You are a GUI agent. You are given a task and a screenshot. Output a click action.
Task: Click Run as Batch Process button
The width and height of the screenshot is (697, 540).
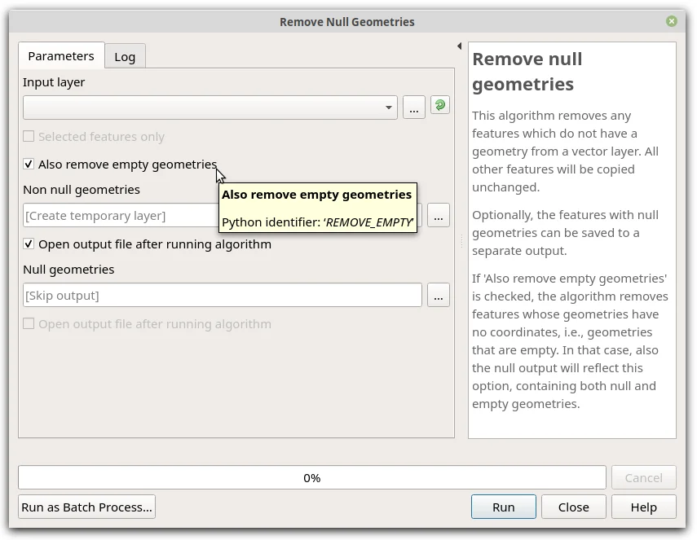click(86, 507)
